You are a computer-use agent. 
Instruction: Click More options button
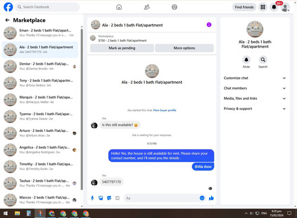[x=184, y=48]
